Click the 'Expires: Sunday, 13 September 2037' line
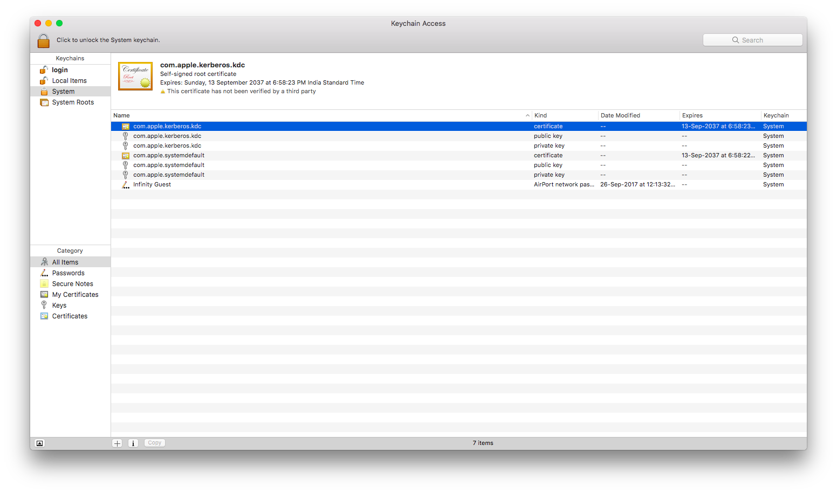Image resolution: width=837 pixels, height=493 pixels. tap(262, 83)
